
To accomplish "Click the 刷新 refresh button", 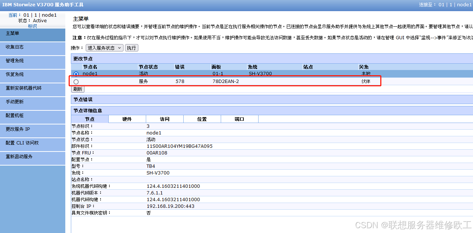I will (78, 89).
